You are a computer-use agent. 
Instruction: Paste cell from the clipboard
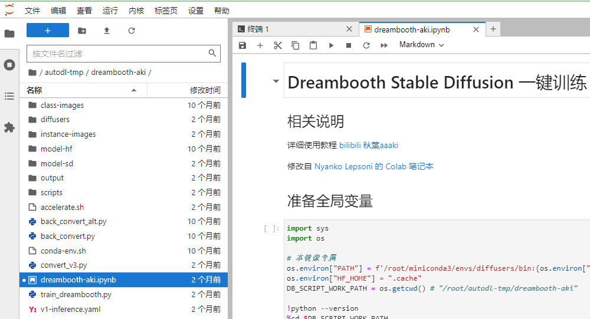[313, 45]
